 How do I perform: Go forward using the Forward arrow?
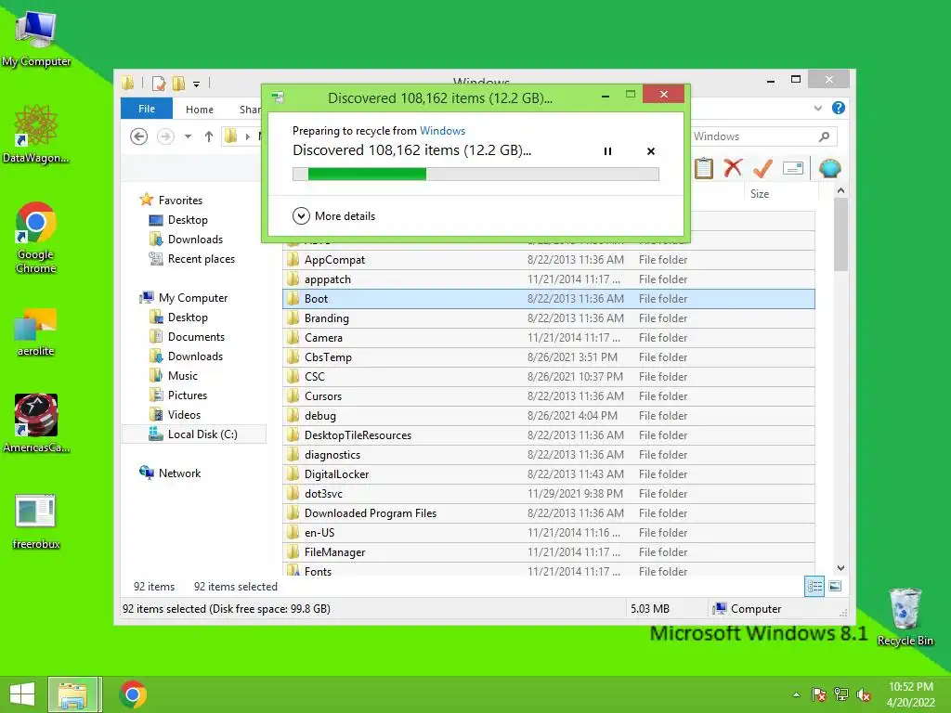coord(165,136)
